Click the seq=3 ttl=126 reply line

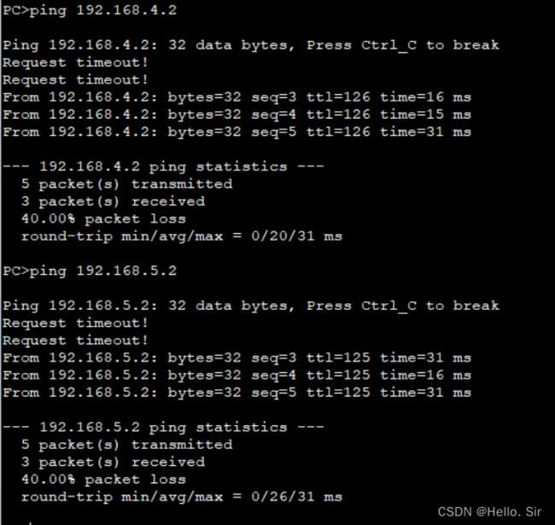tap(237, 97)
